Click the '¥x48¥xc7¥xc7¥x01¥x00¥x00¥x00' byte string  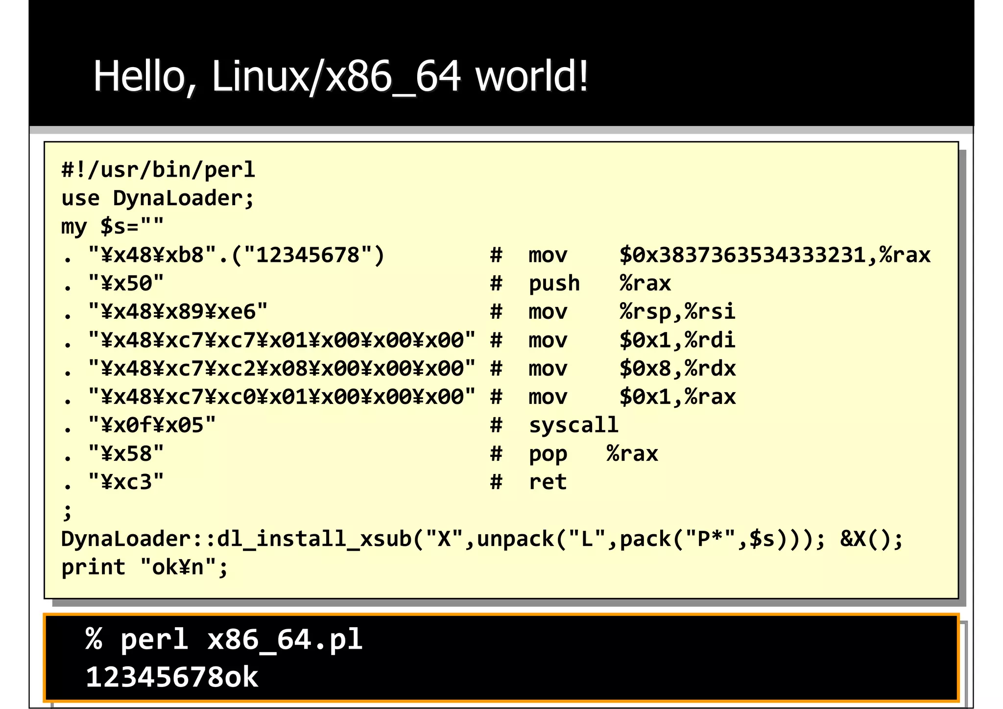[x=282, y=340]
